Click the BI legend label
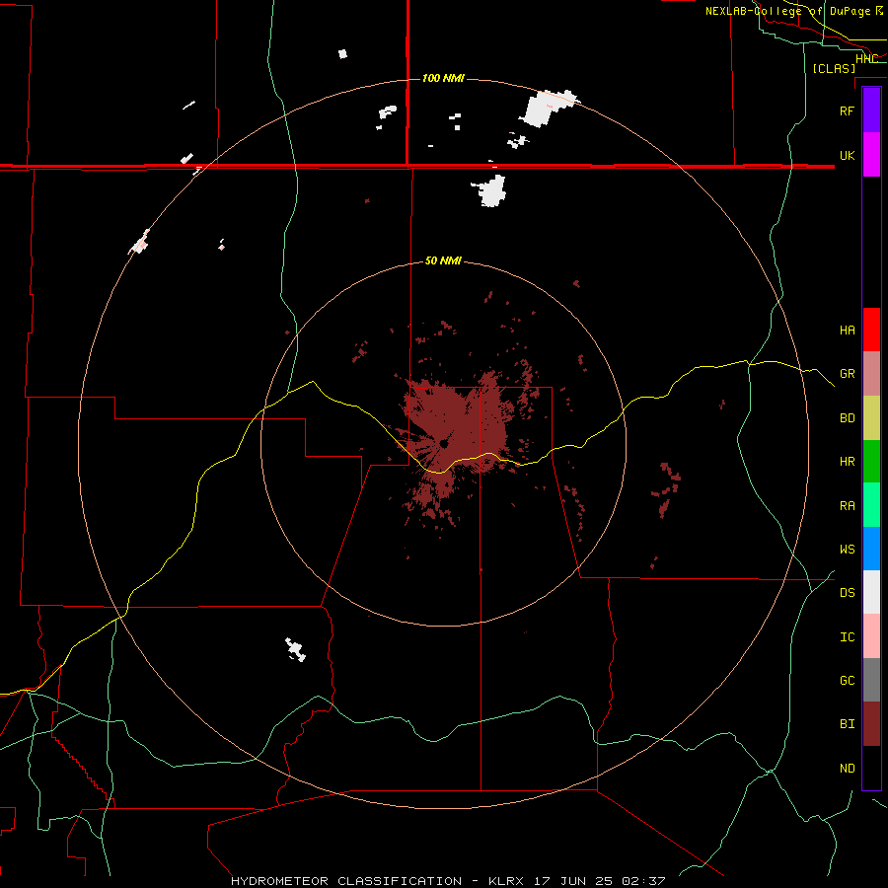 [x=847, y=724]
